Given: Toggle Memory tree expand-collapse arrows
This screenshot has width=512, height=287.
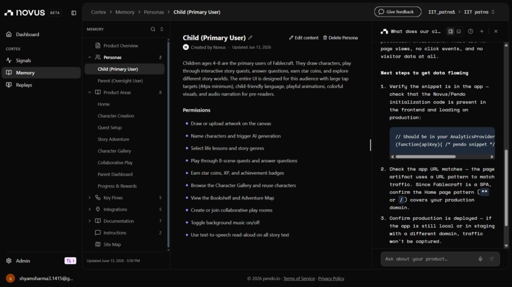Looking at the screenshot, I should [161, 29].
